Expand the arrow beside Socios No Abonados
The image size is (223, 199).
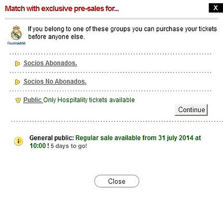(x=17, y=82)
